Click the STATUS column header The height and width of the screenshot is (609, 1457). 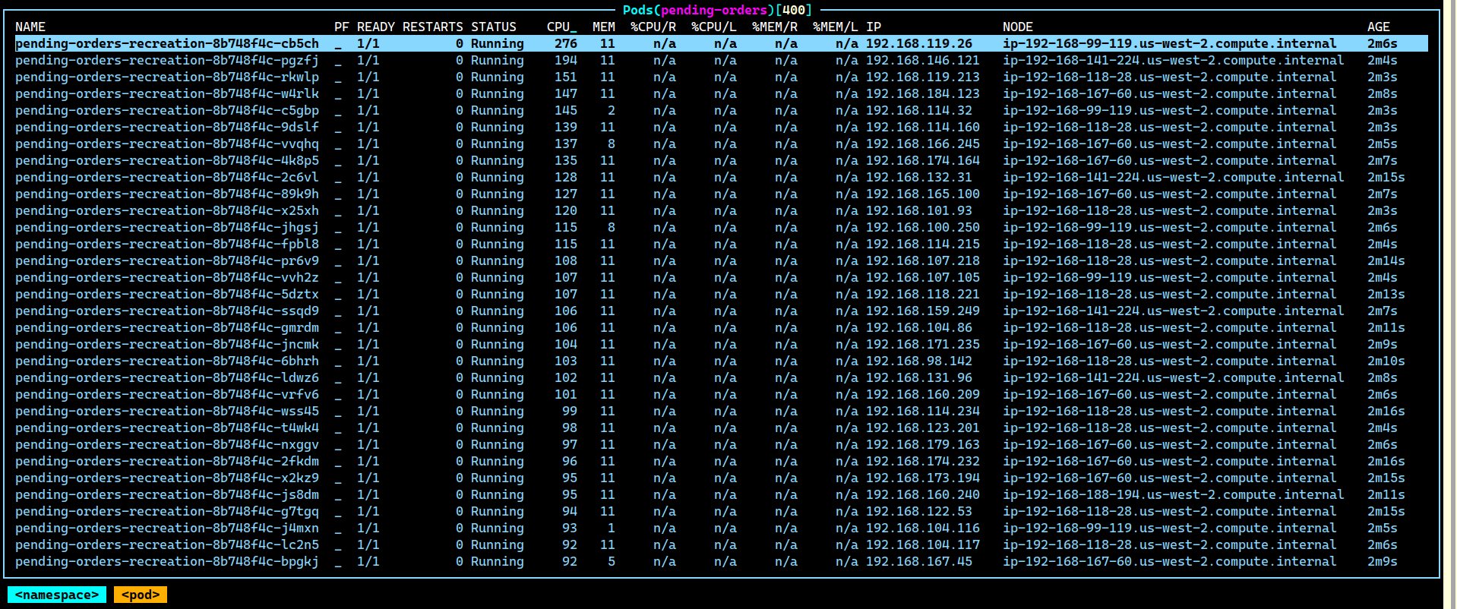[x=493, y=27]
